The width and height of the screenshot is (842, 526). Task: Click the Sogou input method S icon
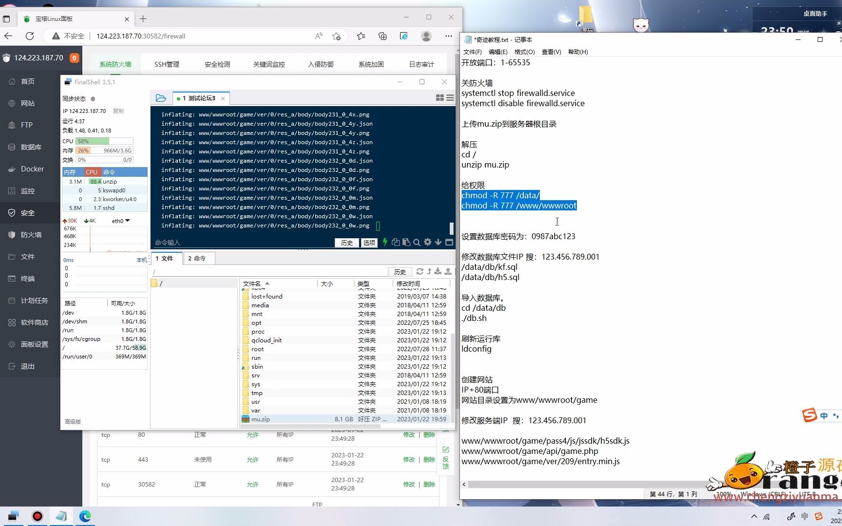(818, 516)
